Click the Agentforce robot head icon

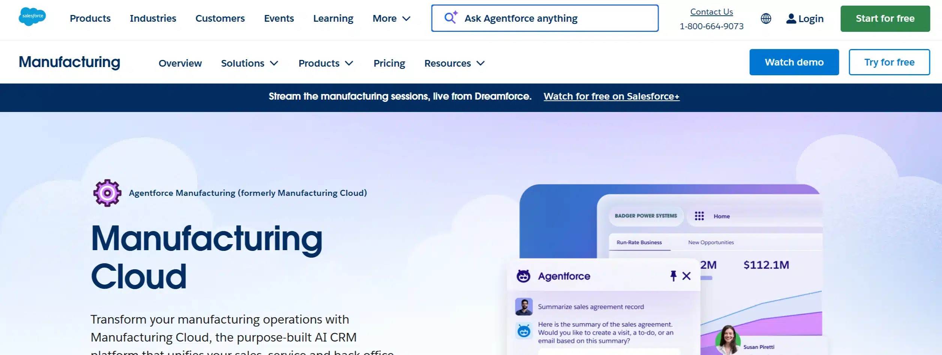pyautogui.click(x=523, y=276)
